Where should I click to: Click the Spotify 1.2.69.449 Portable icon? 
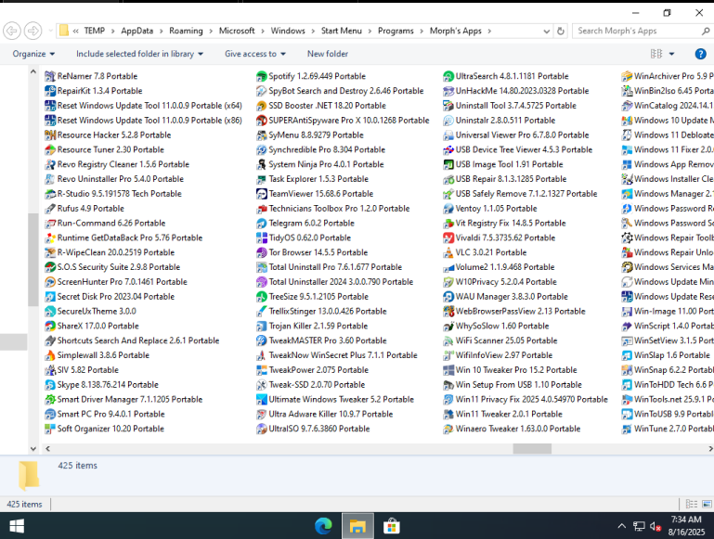click(262, 76)
